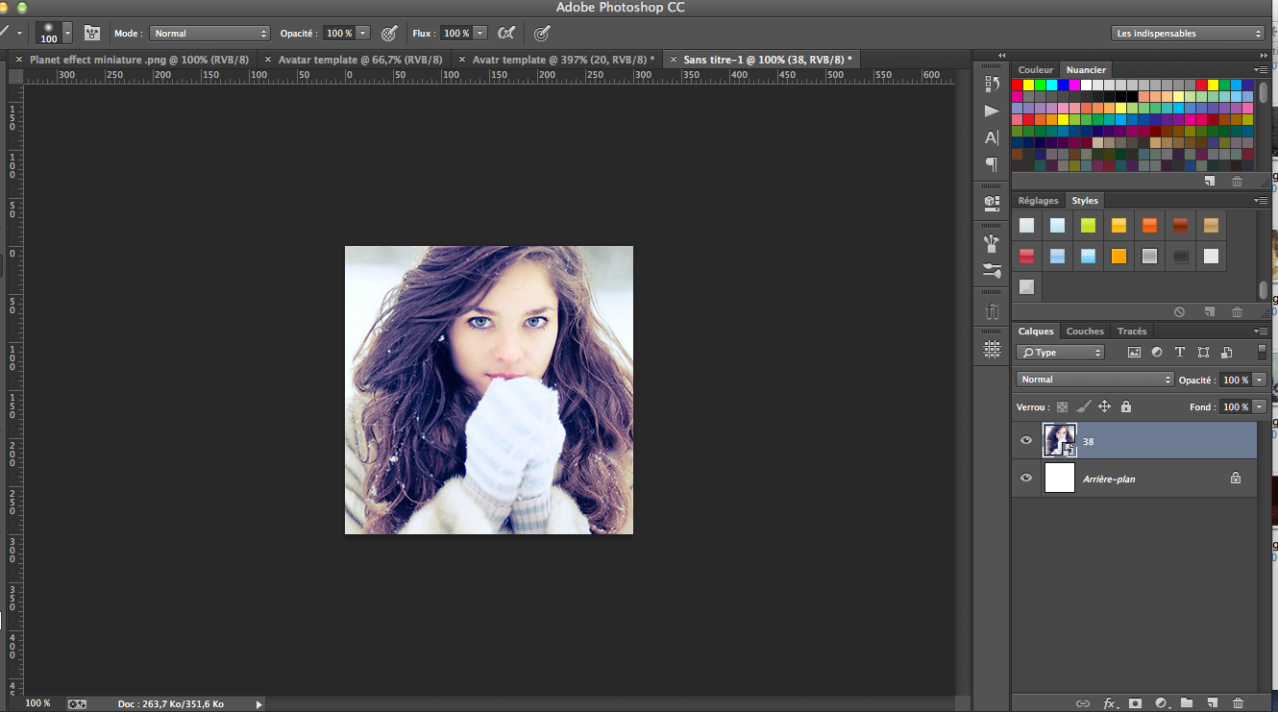Filter layers by shape layers icon
The image size is (1278, 712).
point(1203,353)
